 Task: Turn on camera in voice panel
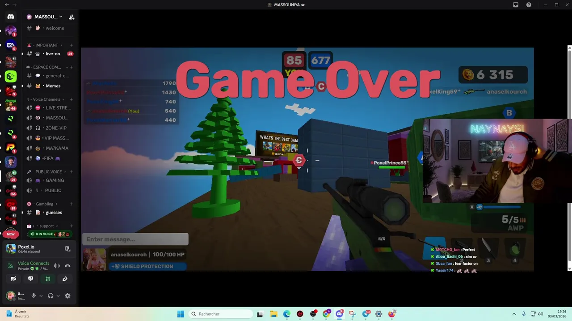(x=13, y=279)
